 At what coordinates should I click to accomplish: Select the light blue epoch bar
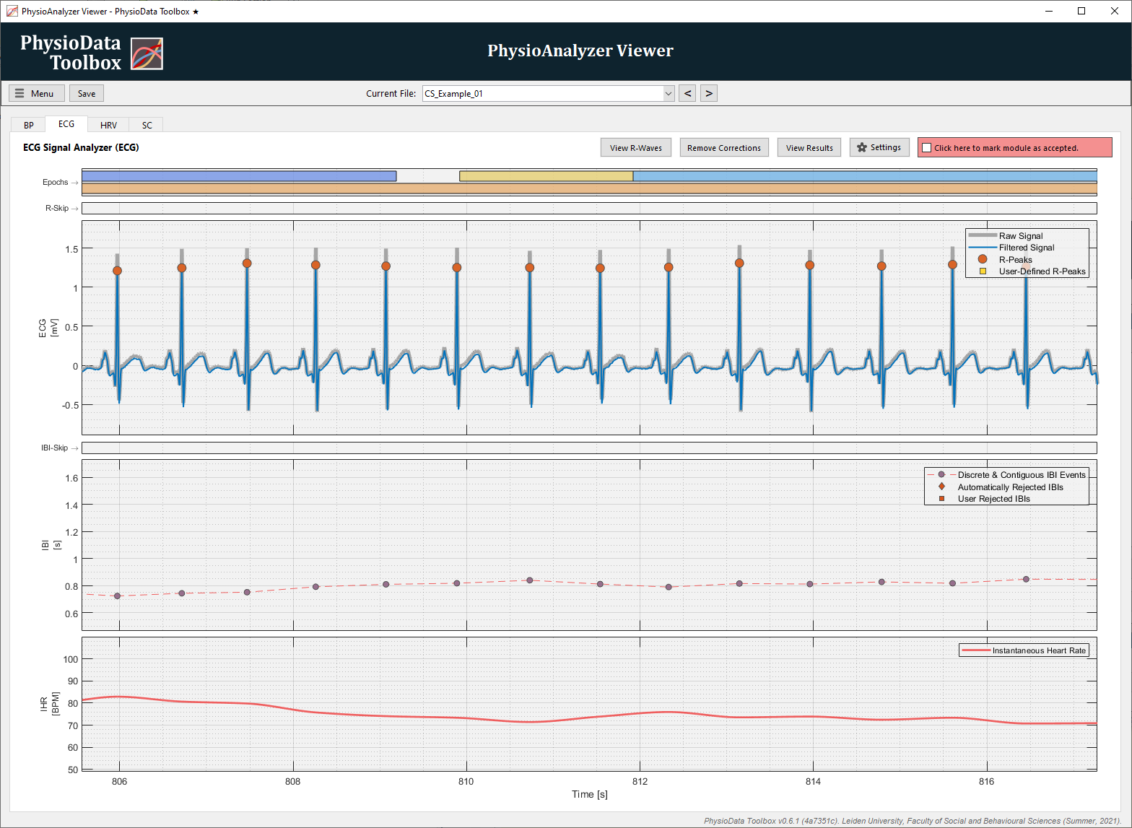(x=865, y=176)
